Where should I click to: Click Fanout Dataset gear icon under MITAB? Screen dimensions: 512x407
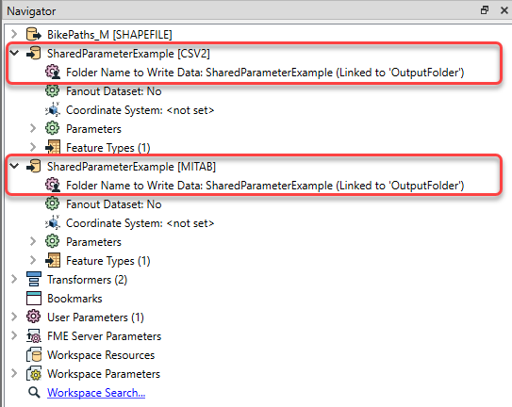coord(52,204)
